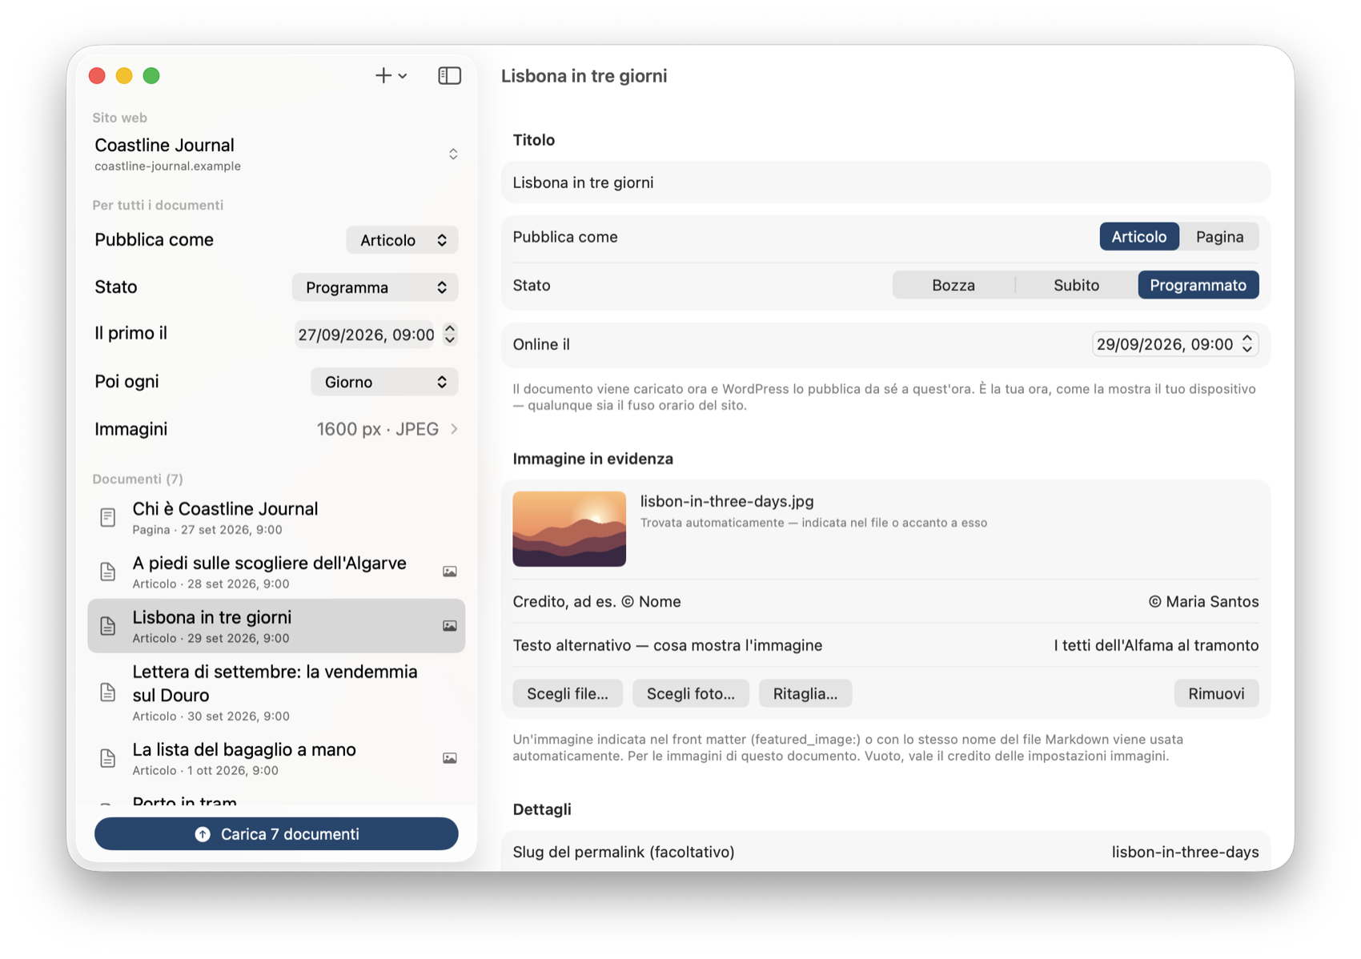
Task: Click the featured image sunset thumbnail
Action: (569, 529)
